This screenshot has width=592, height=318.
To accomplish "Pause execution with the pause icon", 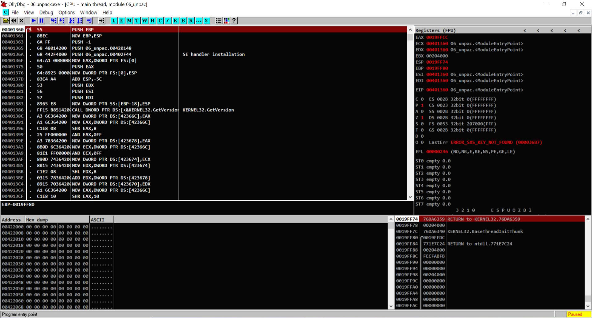I will (x=41, y=21).
